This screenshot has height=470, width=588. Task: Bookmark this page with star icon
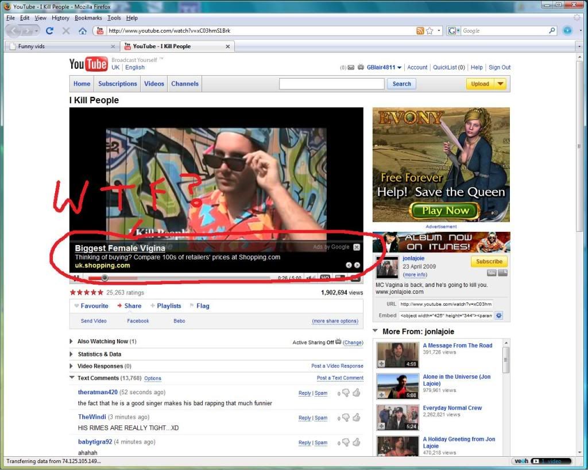pos(430,31)
